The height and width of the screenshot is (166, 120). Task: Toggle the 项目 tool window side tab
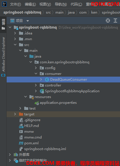coord(3,24)
